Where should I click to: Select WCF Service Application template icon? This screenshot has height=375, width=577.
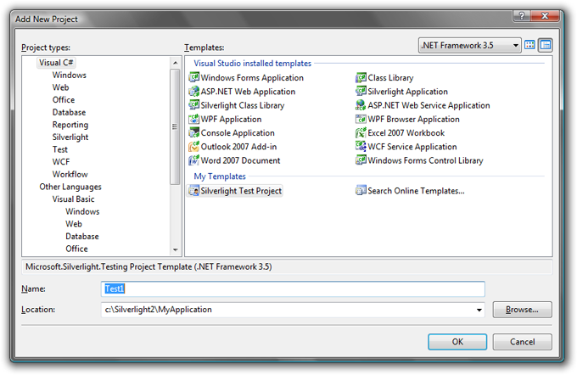click(361, 147)
